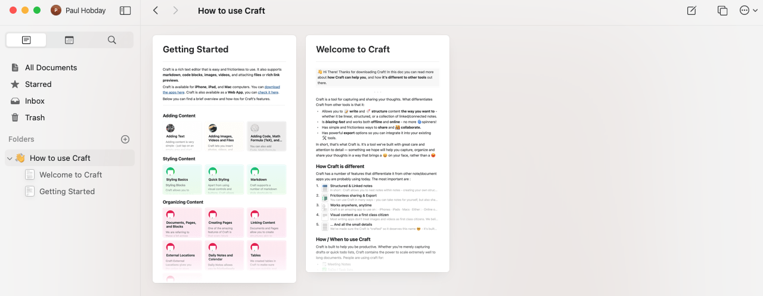Click the Adding Content heading
The height and width of the screenshot is (296, 763).
click(179, 116)
